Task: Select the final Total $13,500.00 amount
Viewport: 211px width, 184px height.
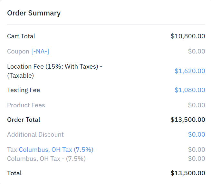Action: pos(188,173)
